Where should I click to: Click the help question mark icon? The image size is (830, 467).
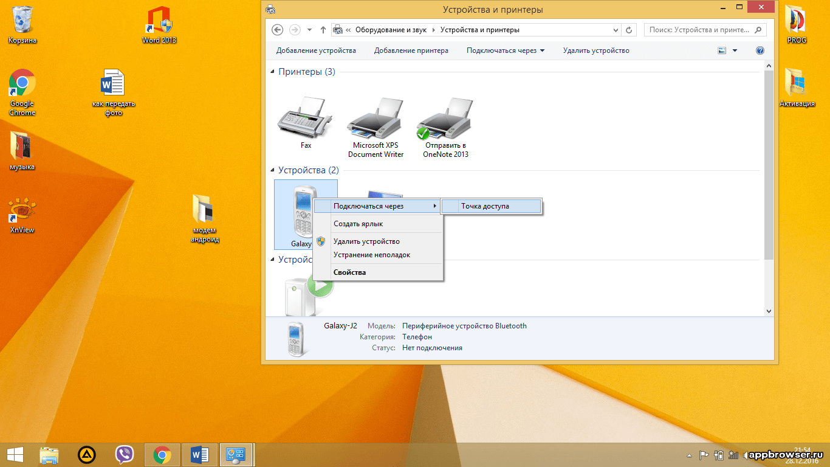click(760, 50)
